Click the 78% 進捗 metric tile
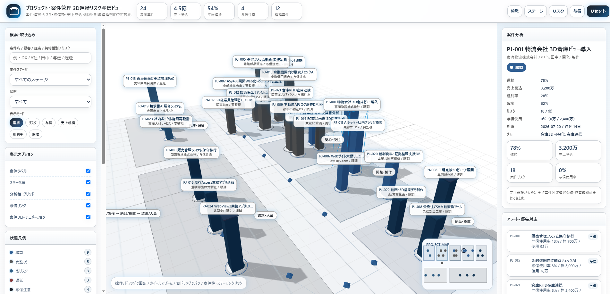The height and width of the screenshot is (294, 610). [530, 150]
